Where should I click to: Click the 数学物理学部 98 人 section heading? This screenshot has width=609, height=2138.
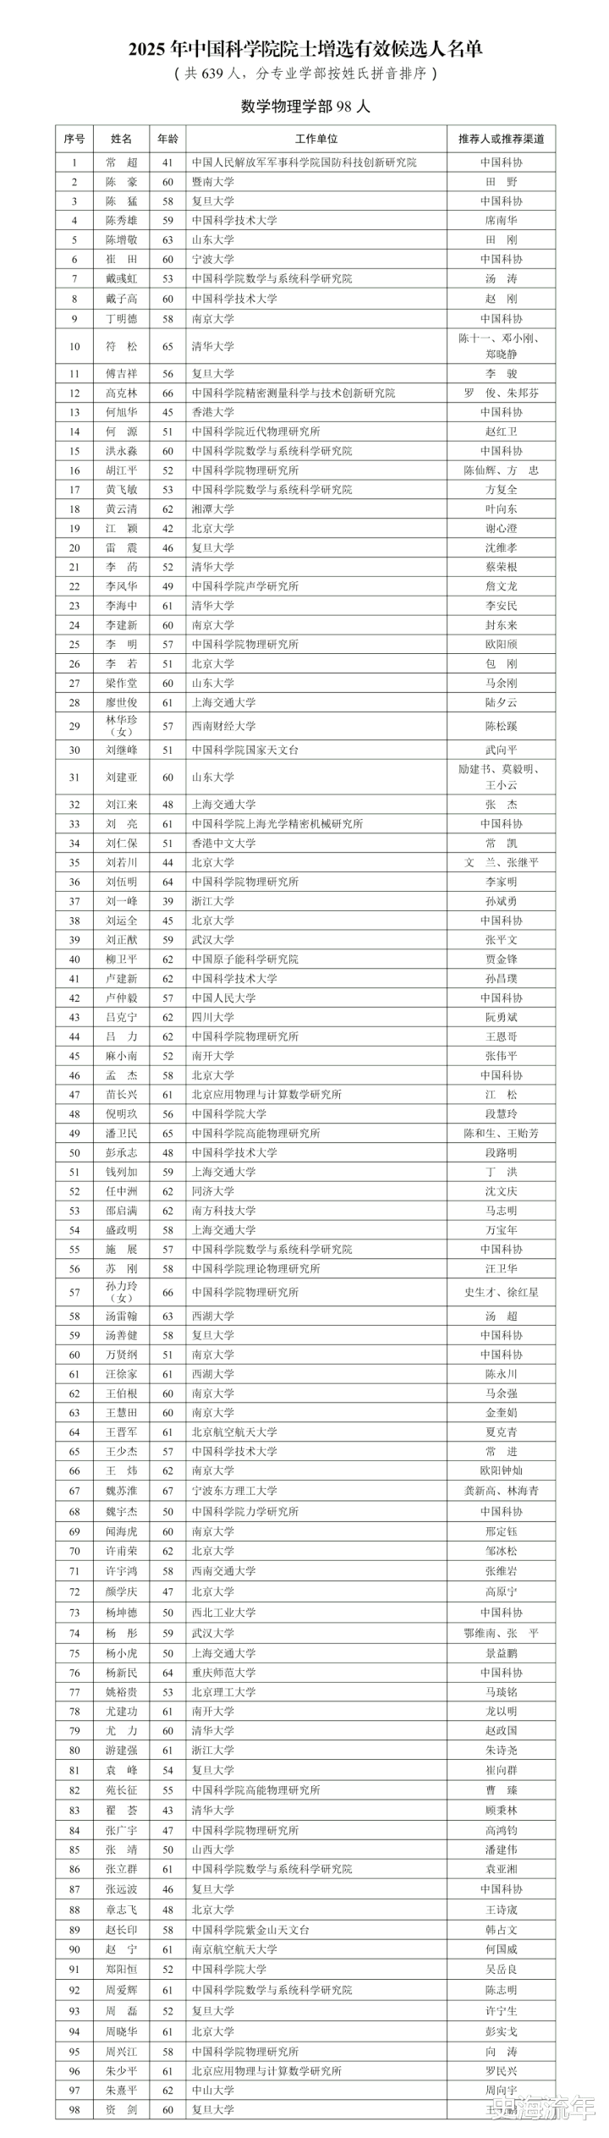tap(305, 107)
